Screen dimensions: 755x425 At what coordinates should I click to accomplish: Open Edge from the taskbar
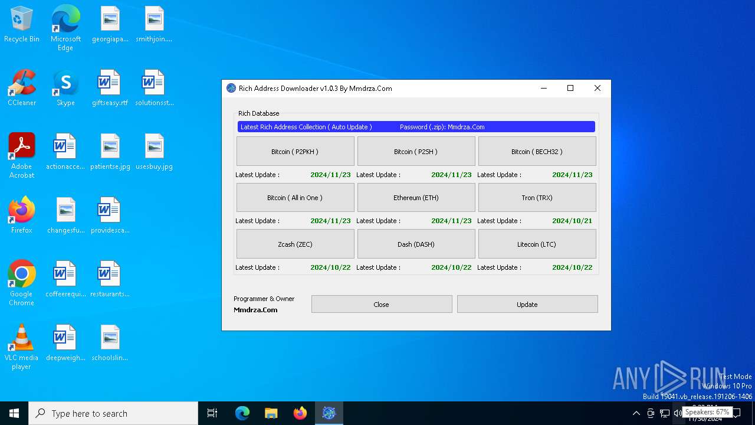point(242,413)
